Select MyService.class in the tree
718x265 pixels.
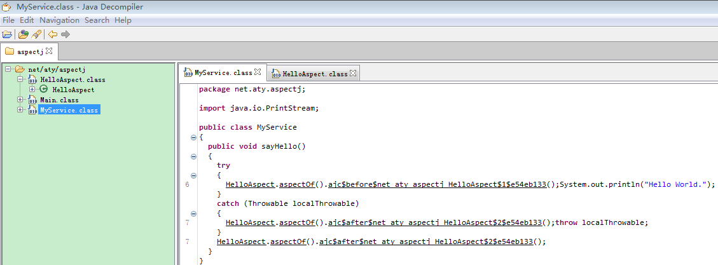(x=69, y=111)
